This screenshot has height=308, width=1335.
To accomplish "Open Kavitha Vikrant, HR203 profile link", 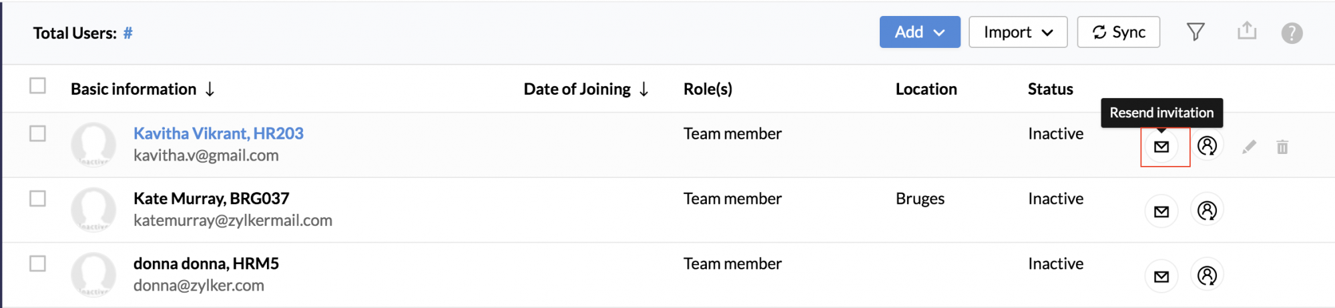I will pos(218,133).
